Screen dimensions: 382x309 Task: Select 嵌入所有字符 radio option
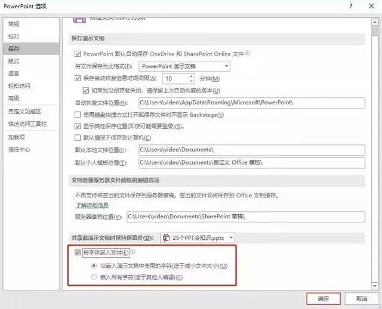pyautogui.click(x=94, y=277)
